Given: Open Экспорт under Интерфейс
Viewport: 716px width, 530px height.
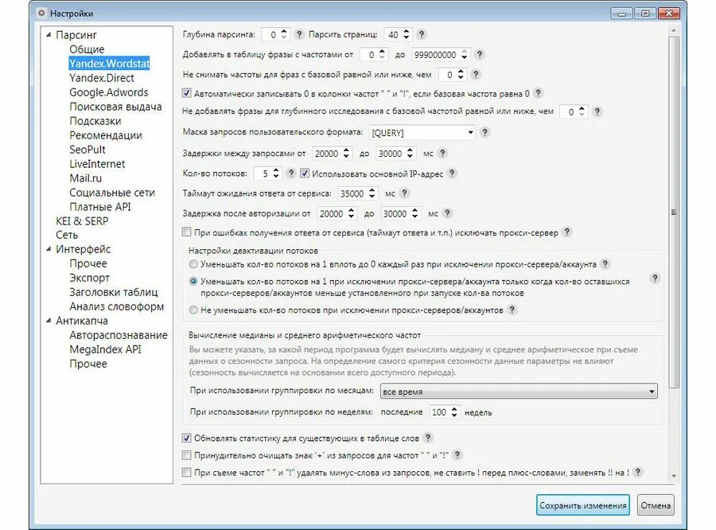Looking at the screenshot, I should pyautogui.click(x=89, y=278).
